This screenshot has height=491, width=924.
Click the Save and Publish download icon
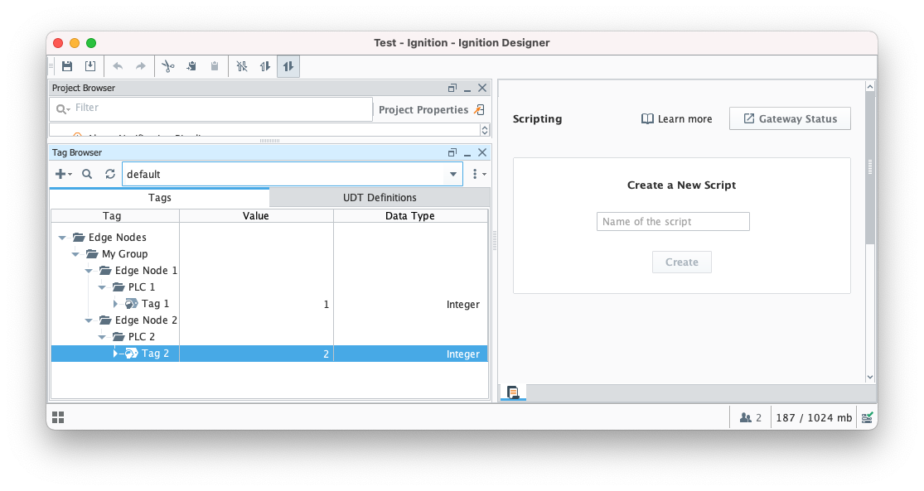(90, 66)
